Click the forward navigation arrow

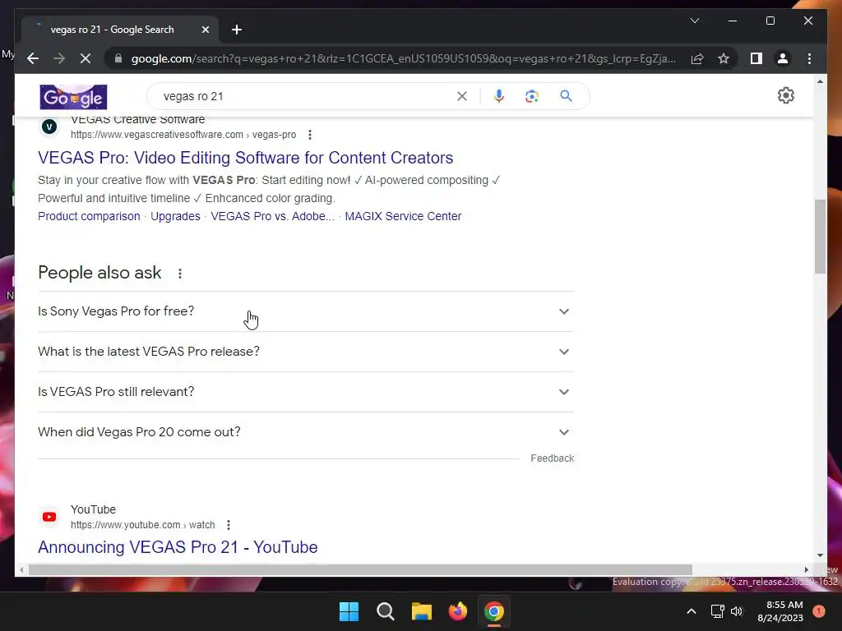pos(59,58)
